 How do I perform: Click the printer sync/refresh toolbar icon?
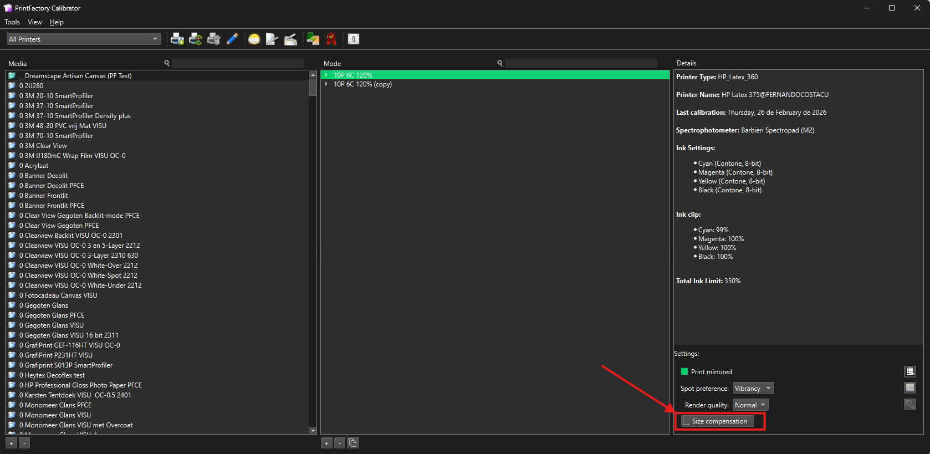click(x=196, y=39)
